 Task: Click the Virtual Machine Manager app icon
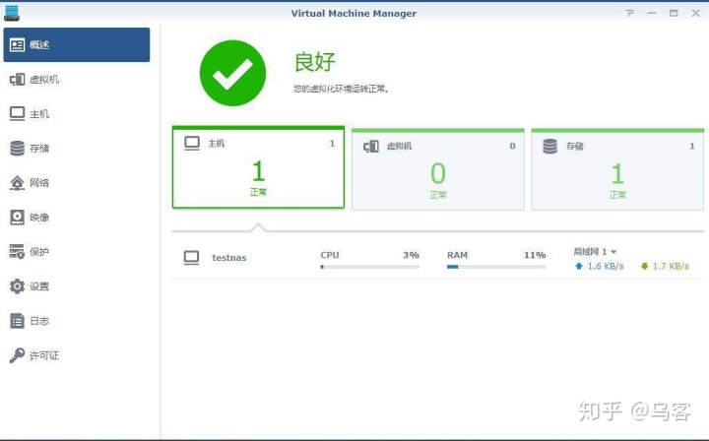point(12,13)
